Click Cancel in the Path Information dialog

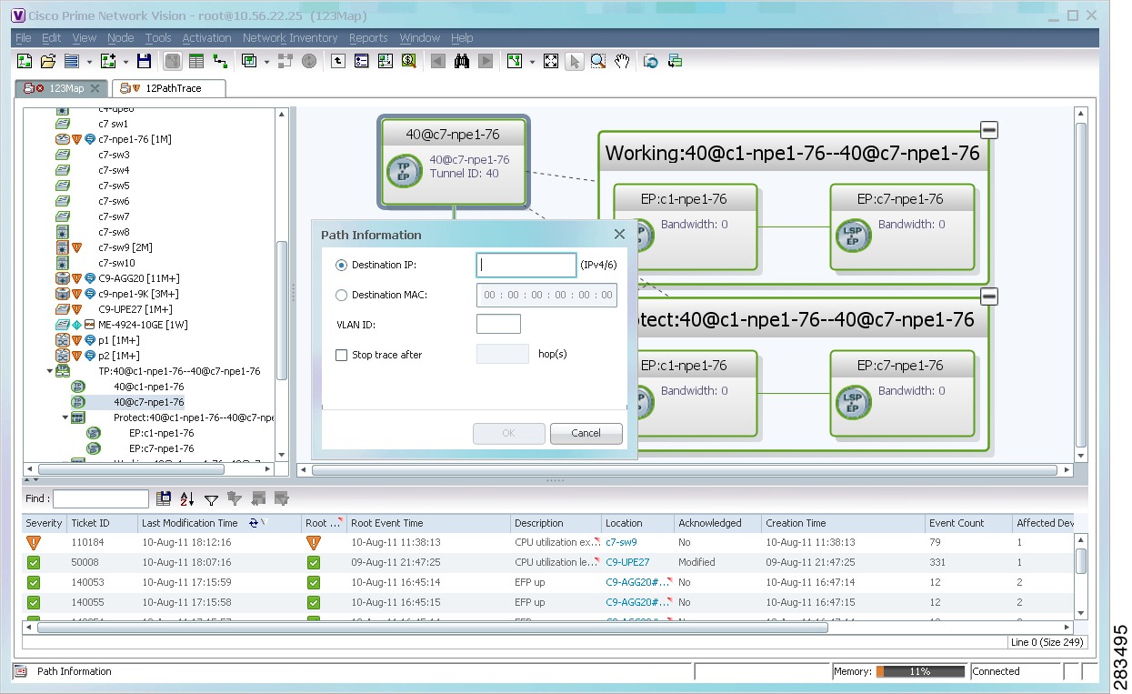tap(586, 433)
